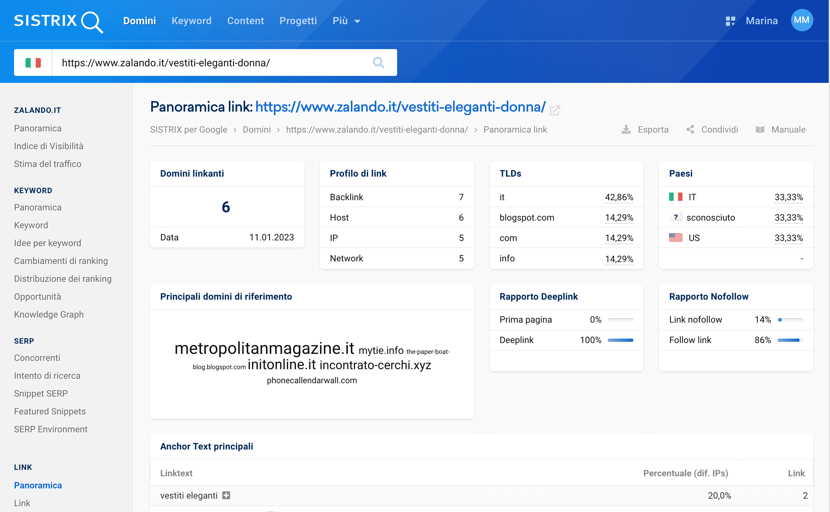Click metropolitanmagazine.it in domain cloud
The height and width of the screenshot is (512, 830).
(x=264, y=348)
